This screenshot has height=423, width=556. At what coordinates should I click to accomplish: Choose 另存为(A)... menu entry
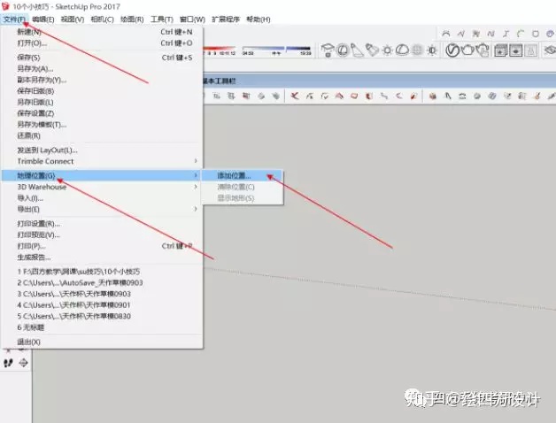[102, 69]
